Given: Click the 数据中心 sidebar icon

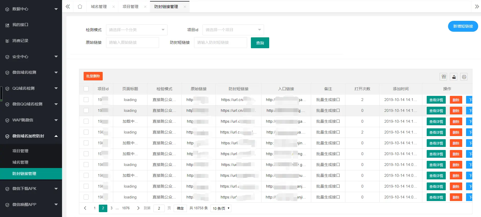Looking at the screenshot, I should pos(7,9).
